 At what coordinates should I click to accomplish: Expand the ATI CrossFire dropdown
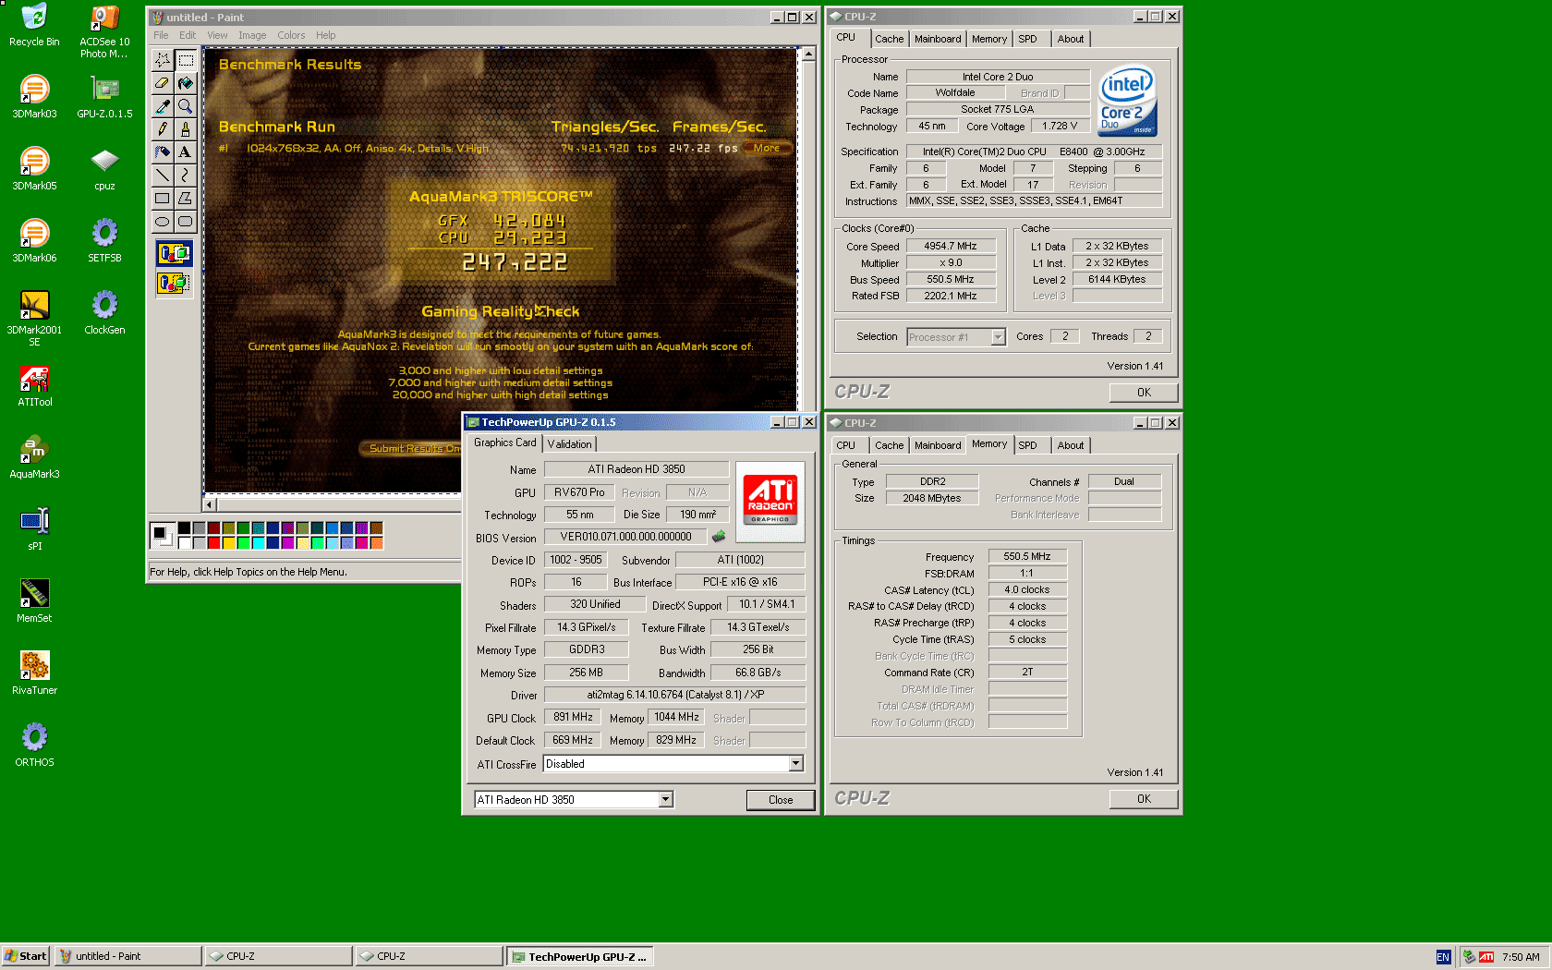pos(795,763)
